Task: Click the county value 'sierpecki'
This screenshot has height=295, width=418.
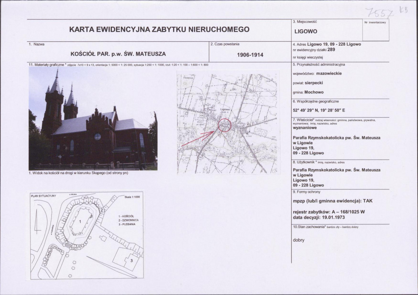Action: pos(313,83)
